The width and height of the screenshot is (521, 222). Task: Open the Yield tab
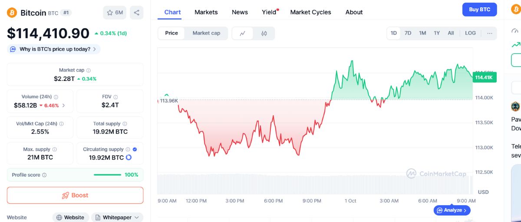click(x=269, y=12)
